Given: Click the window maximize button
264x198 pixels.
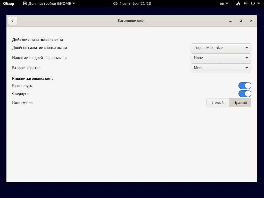Looking at the screenshot, I should tap(241, 21).
